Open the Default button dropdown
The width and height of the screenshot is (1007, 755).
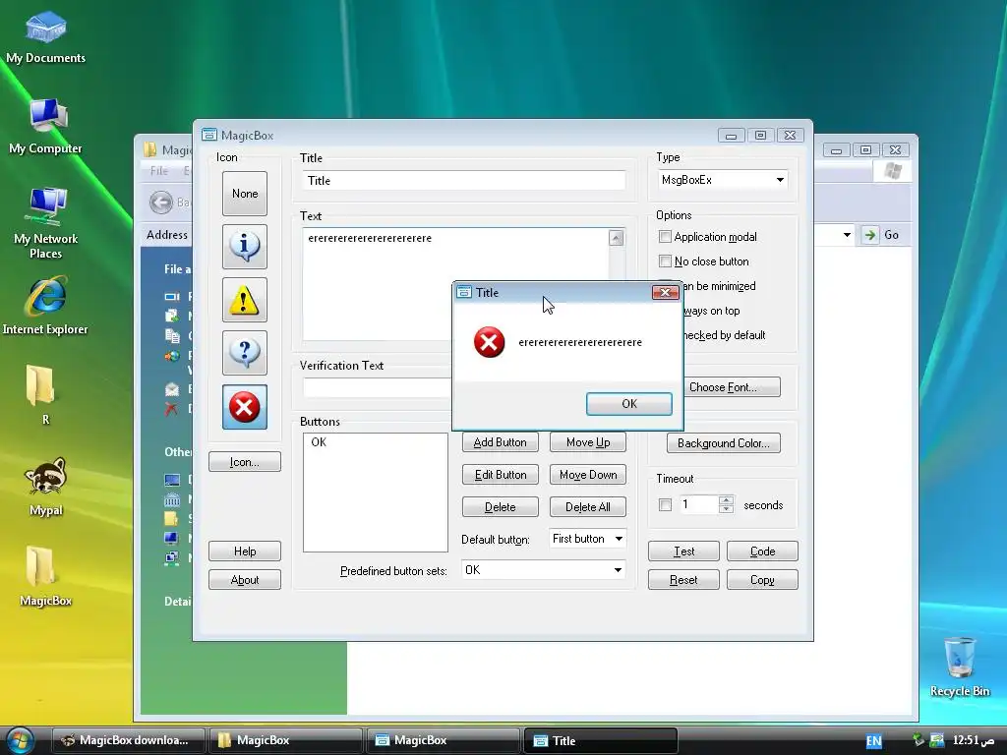tap(620, 539)
